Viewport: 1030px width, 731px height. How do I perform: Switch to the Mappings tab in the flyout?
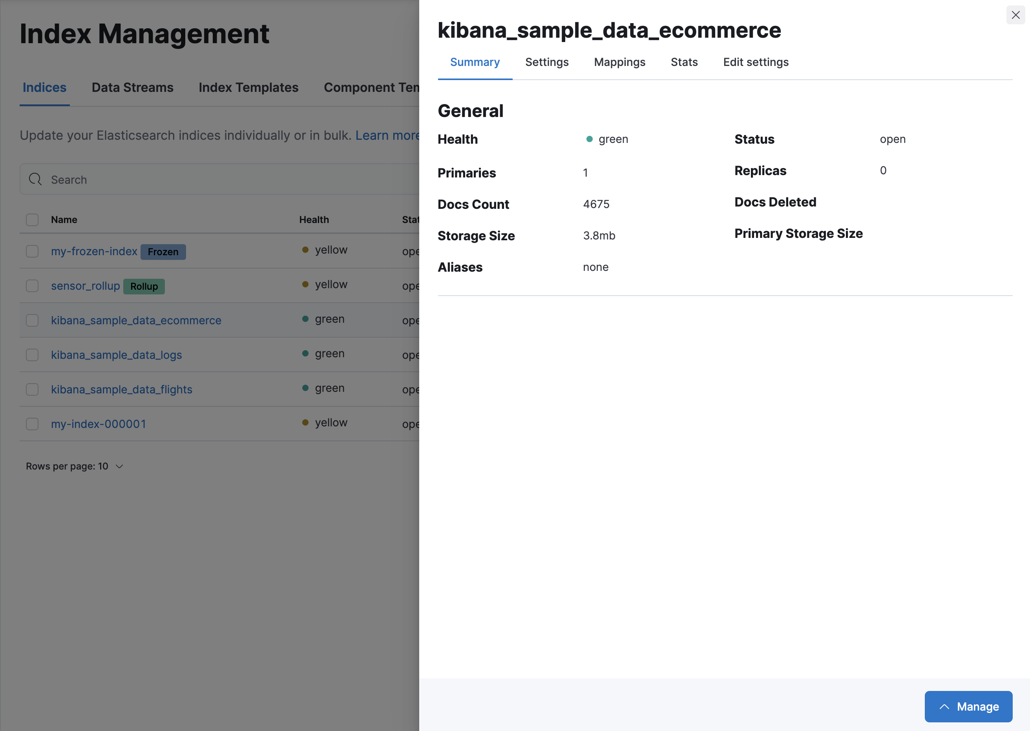pyautogui.click(x=620, y=62)
